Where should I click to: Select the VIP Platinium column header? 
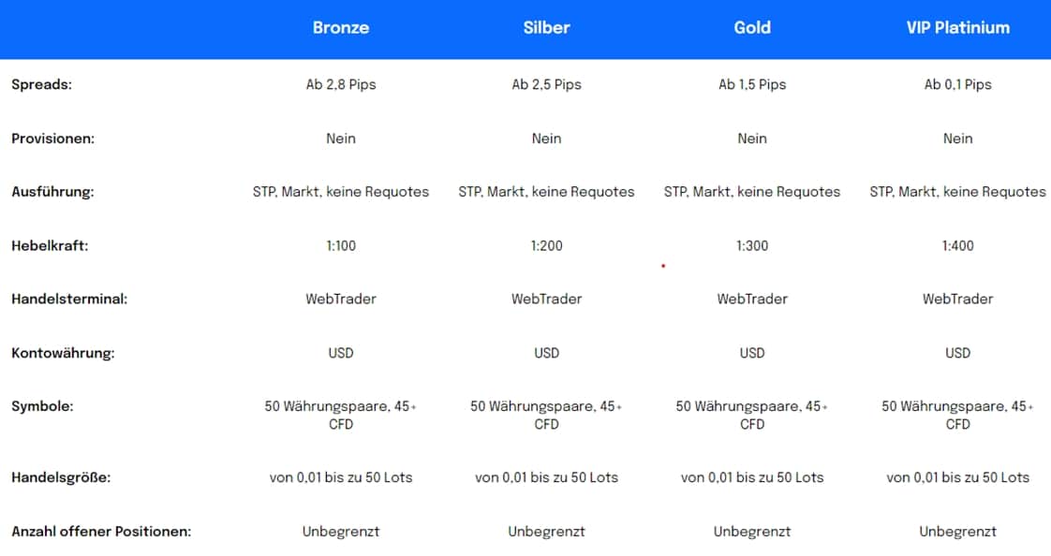957,28
